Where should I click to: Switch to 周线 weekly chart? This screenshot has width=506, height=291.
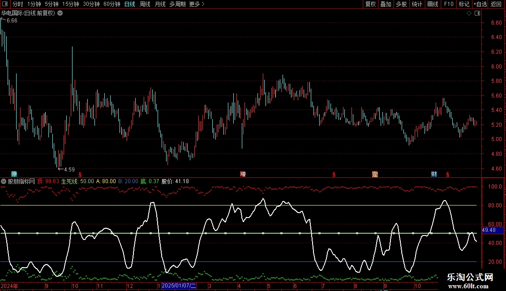click(145, 4)
